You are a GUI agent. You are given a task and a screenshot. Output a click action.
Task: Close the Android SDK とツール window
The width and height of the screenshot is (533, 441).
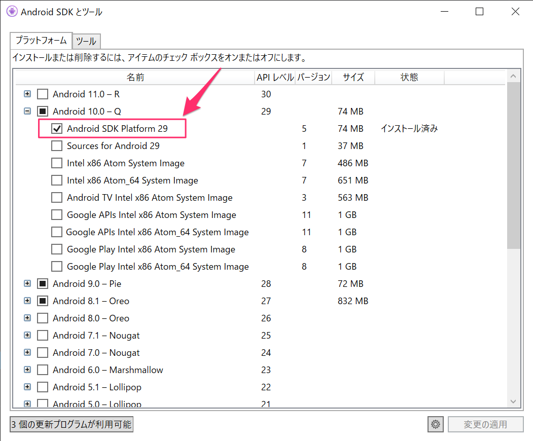(515, 12)
